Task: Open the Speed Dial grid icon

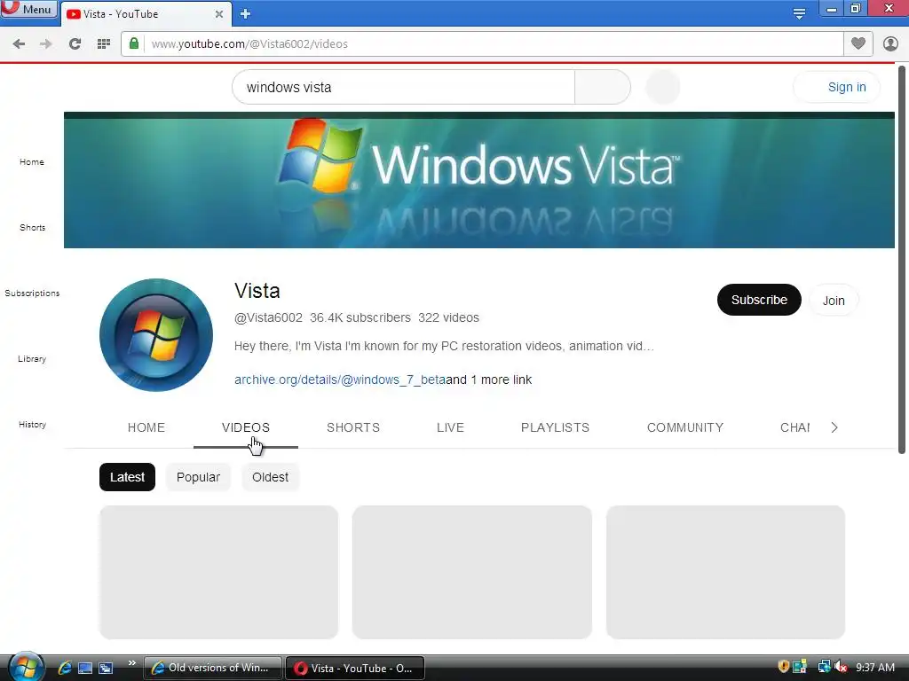Action: [104, 44]
